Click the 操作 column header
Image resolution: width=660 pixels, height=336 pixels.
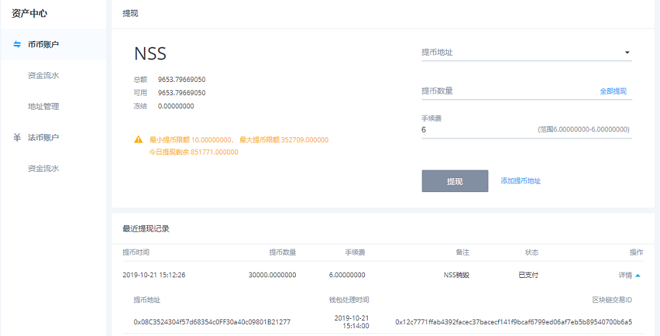pyautogui.click(x=636, y=252)
